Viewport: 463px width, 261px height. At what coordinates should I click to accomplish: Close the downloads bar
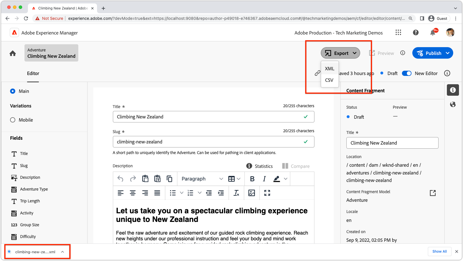(457, 252)
